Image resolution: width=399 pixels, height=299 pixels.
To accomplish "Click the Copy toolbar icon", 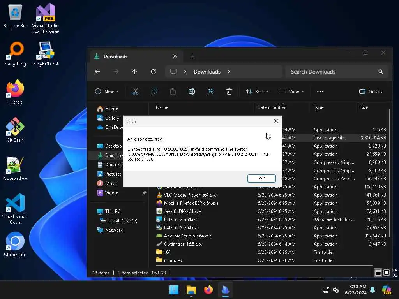I will click(154, 91).
